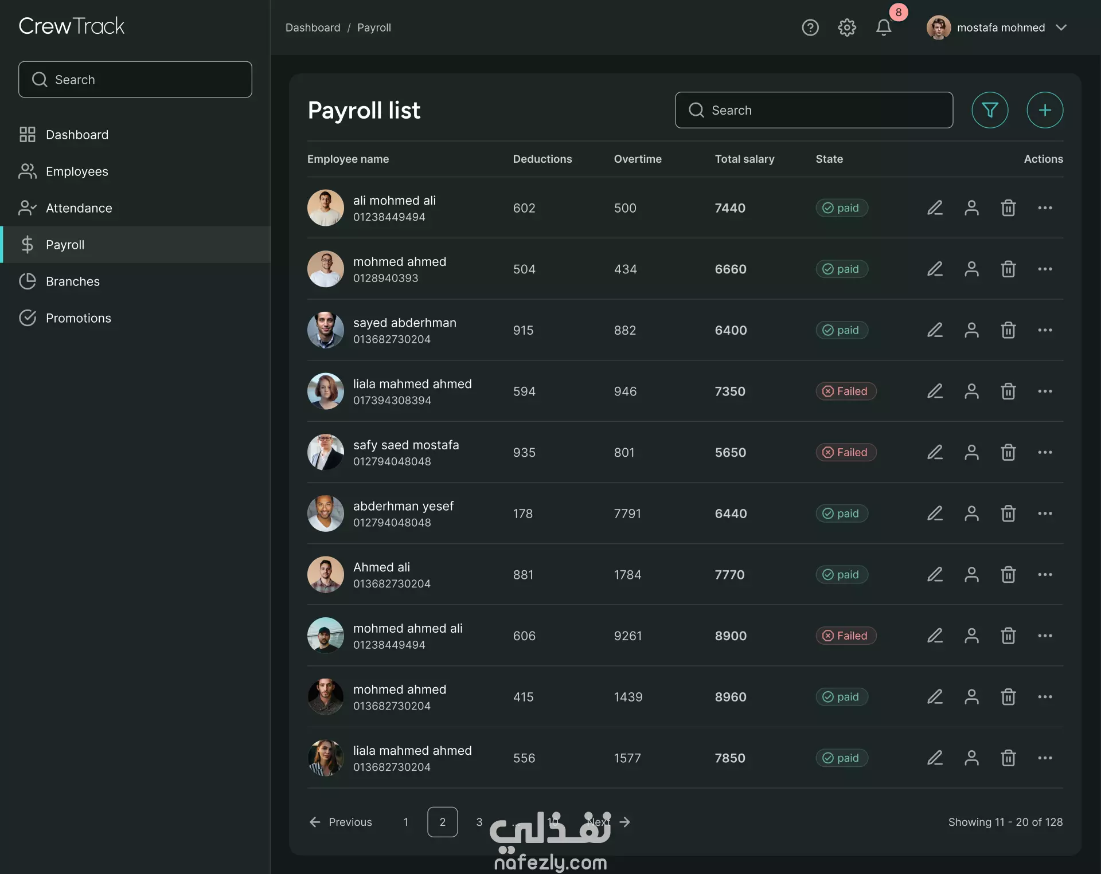Open the Attendance sidebar item

coord(79,208)
